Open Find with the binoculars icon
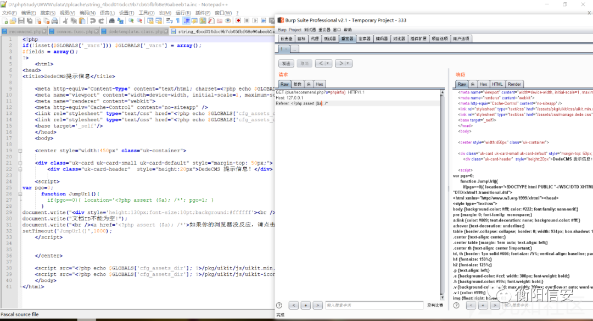This screenshot has width=593, height=321. (x=112, y=21)
